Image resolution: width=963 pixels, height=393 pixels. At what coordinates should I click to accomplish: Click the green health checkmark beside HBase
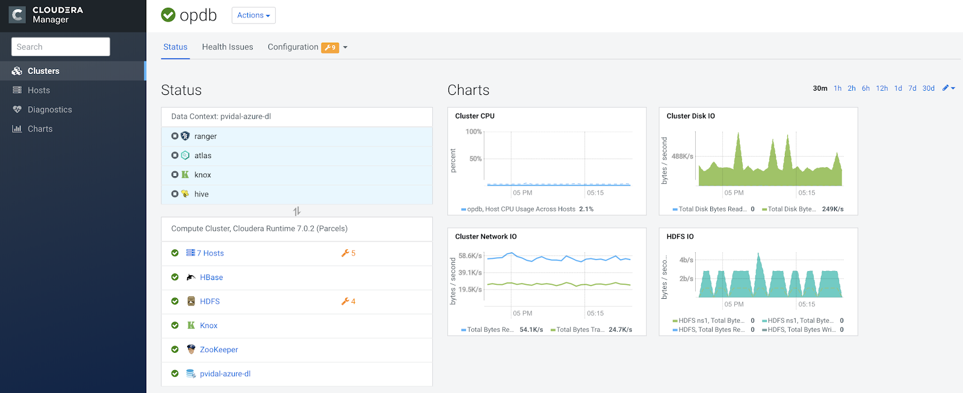coord(175,278)
